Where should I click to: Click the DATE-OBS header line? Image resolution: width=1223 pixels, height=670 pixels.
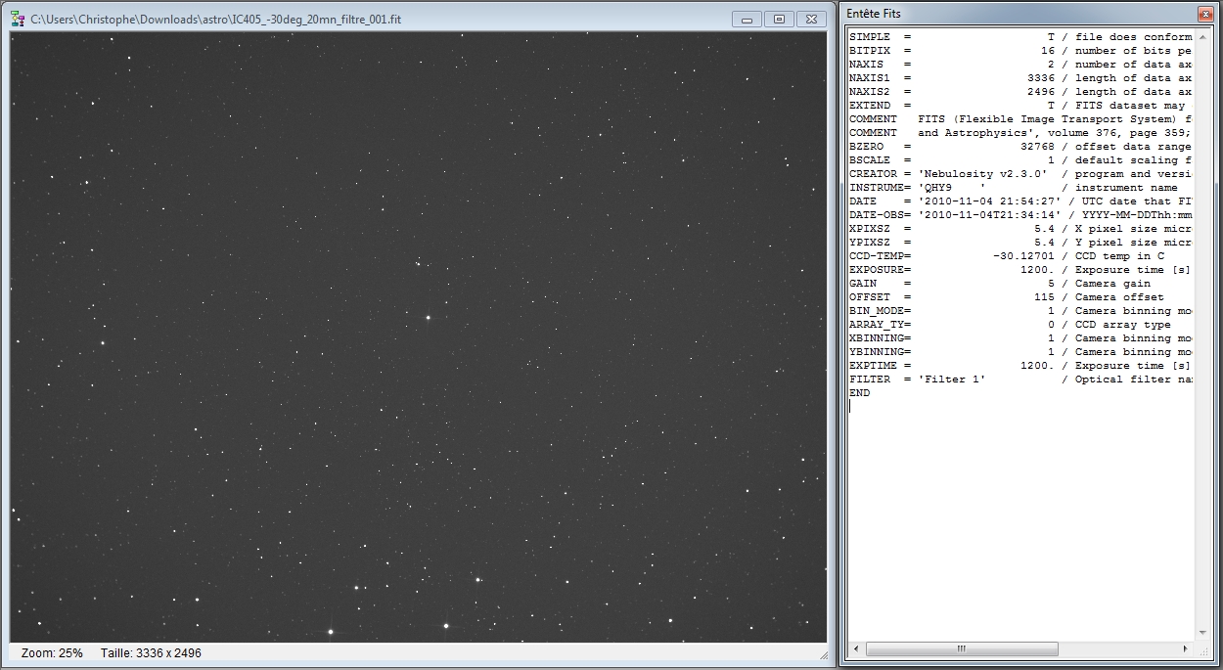1020,215
